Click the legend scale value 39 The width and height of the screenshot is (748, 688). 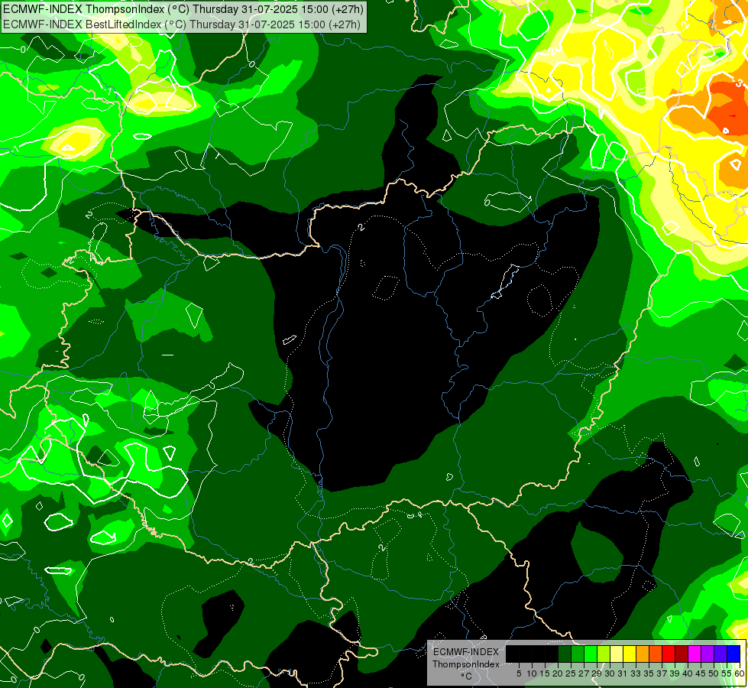pos(675,673)
